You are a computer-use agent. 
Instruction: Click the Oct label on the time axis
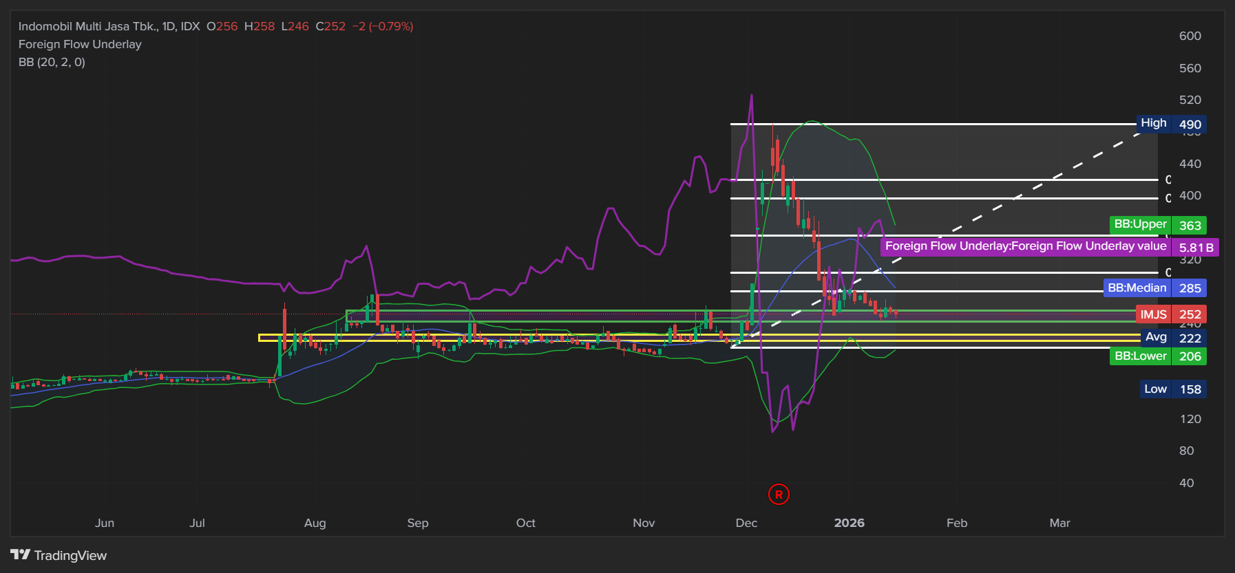pos(526,523)
